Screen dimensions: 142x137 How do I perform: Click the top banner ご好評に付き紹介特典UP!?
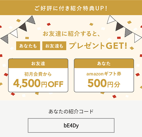tap(71, 8)
